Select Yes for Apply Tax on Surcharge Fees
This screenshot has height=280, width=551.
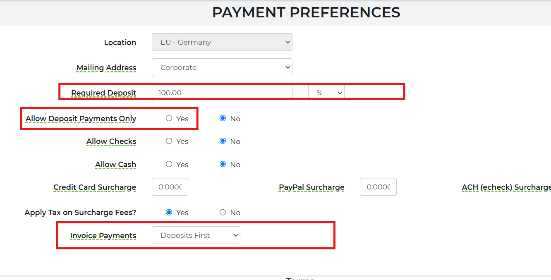169,212
